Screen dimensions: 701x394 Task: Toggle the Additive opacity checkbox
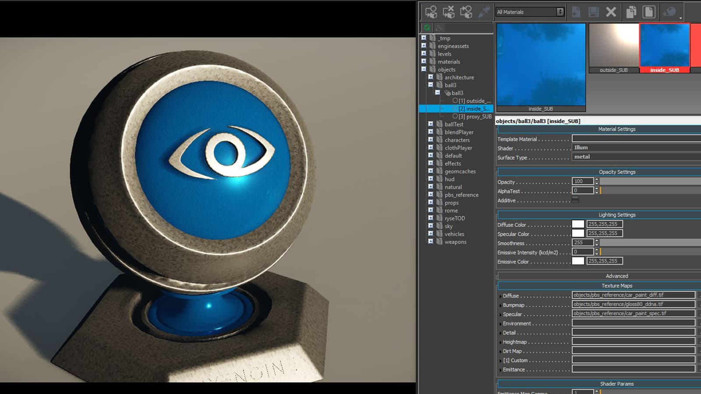[x=576, y=200]
